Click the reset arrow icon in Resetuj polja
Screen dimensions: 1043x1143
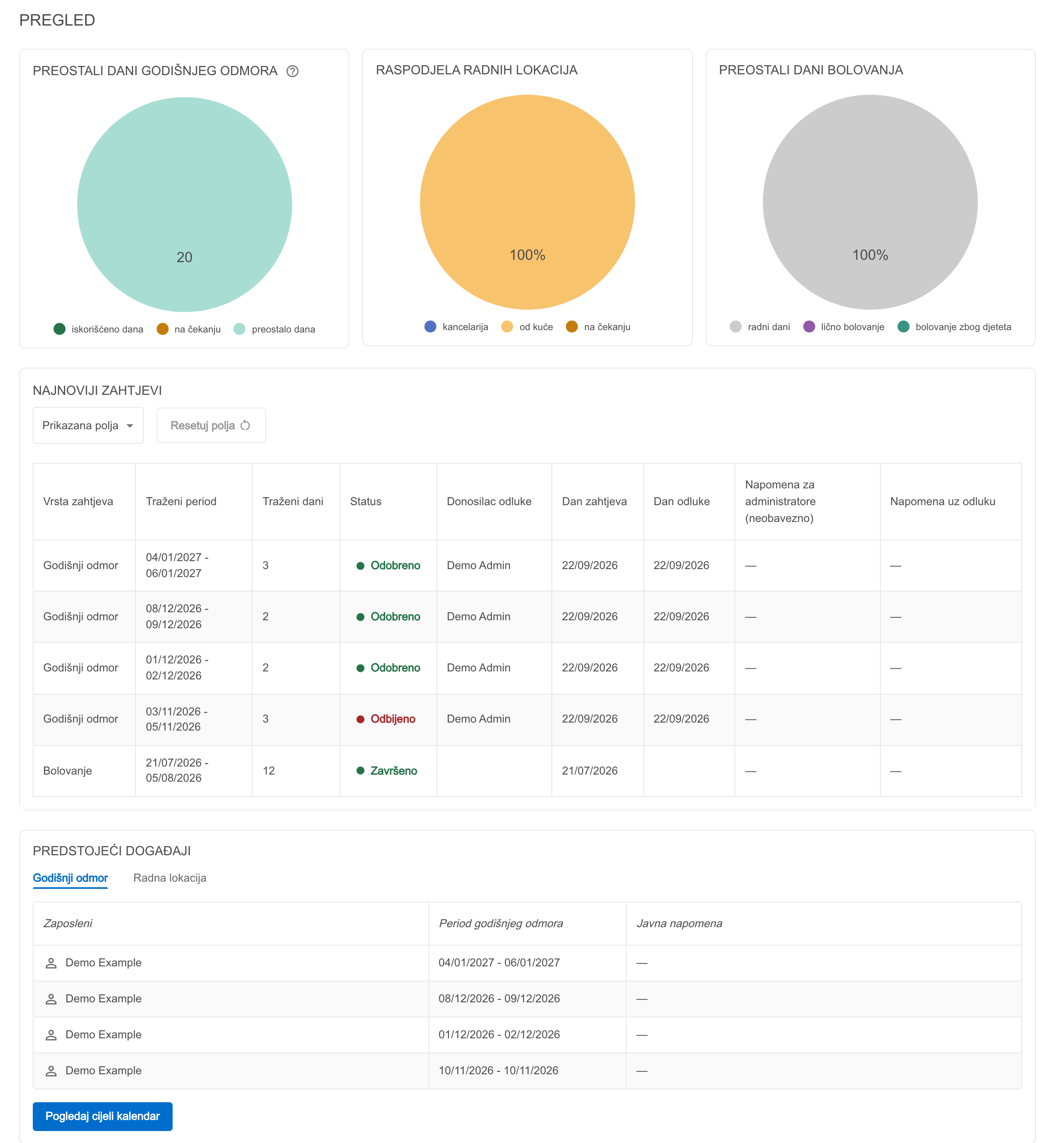(x=245, y=425)
